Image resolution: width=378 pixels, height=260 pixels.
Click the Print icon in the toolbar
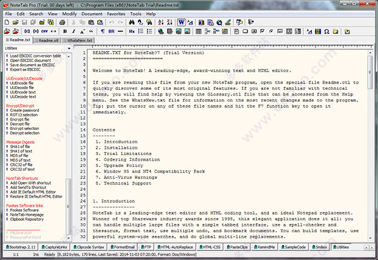(62, 23)
